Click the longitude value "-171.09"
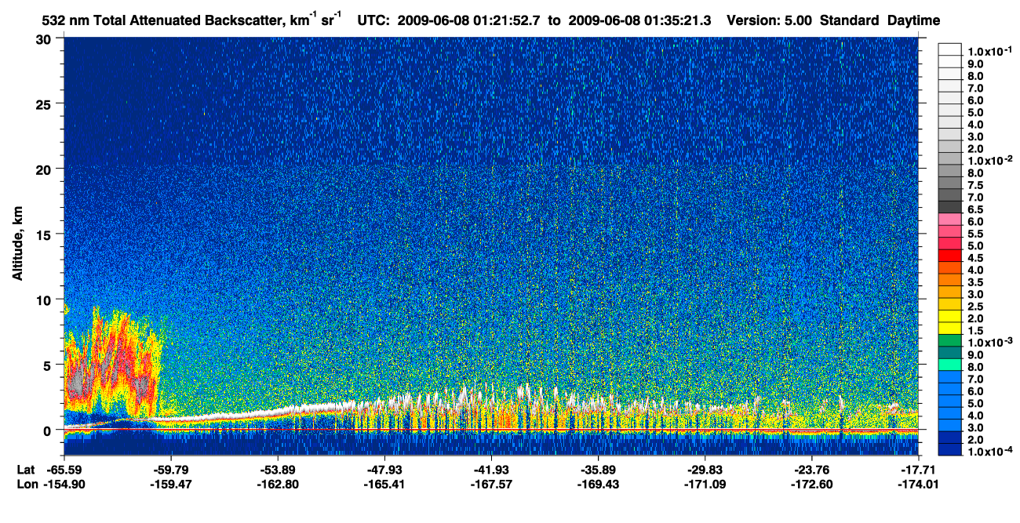 705,484
